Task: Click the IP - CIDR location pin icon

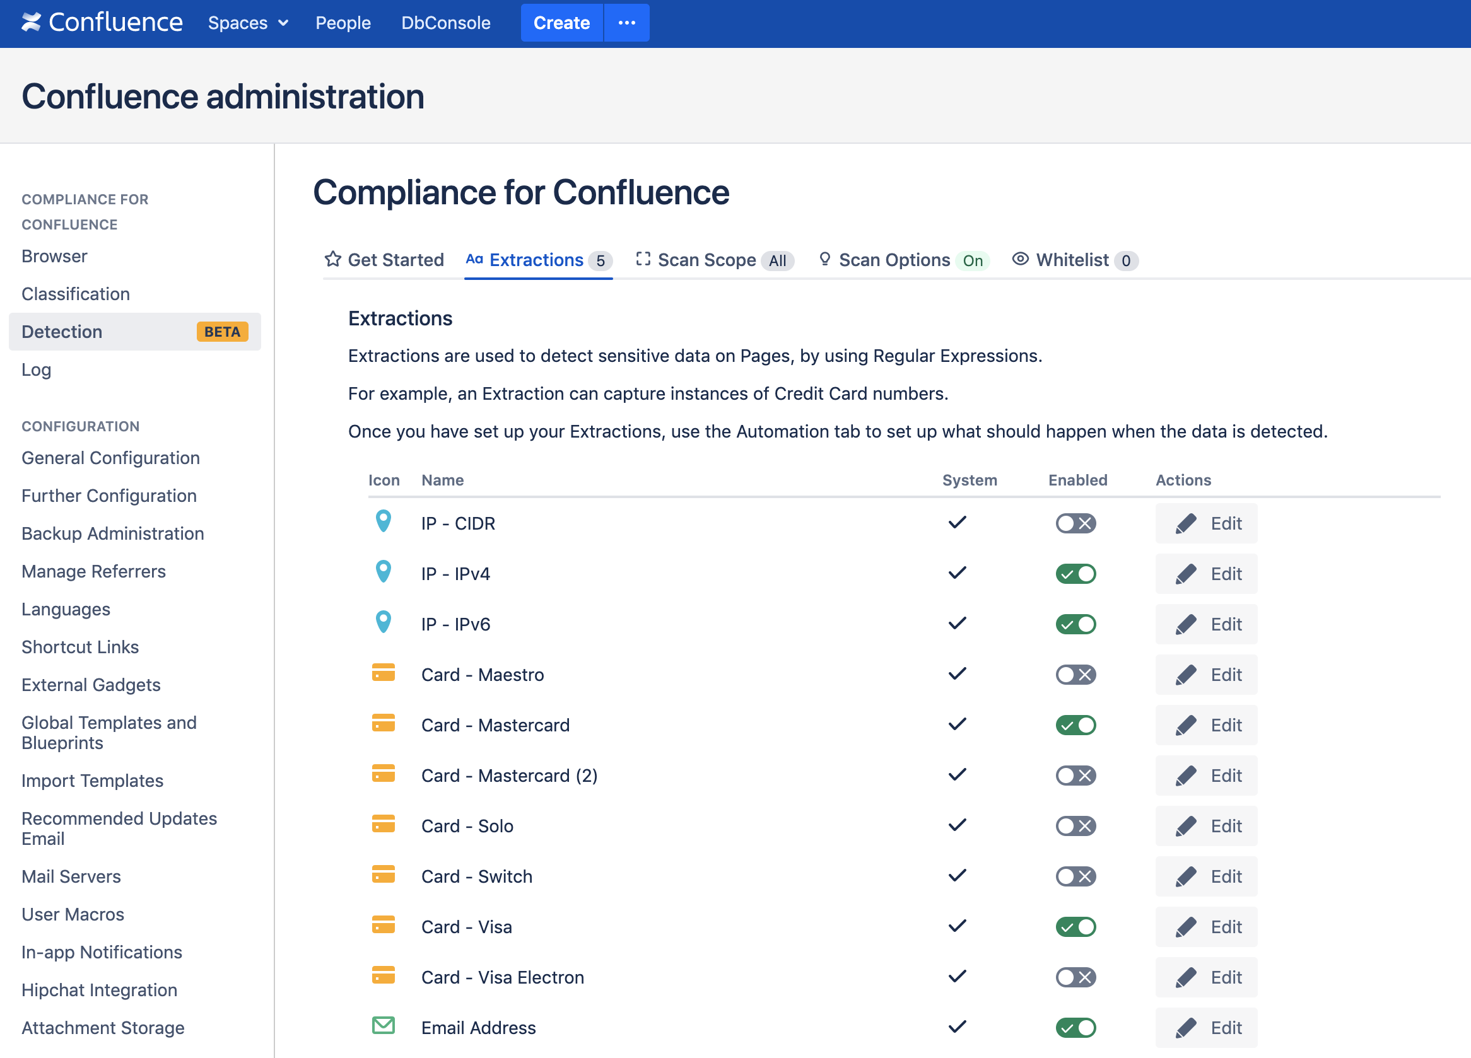Action: 384,521
